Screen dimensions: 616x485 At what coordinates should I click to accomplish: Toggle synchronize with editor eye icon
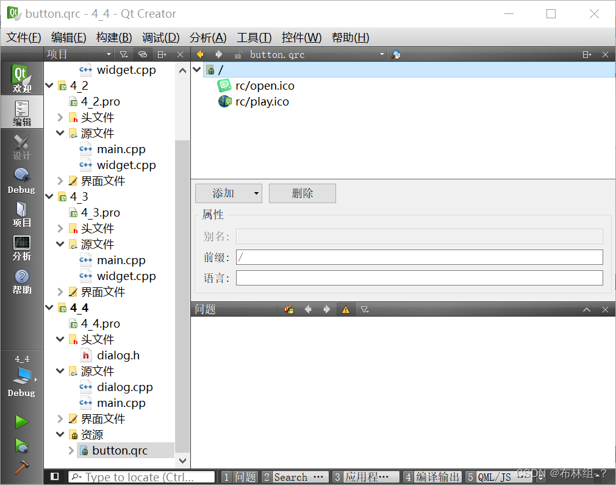143,54
